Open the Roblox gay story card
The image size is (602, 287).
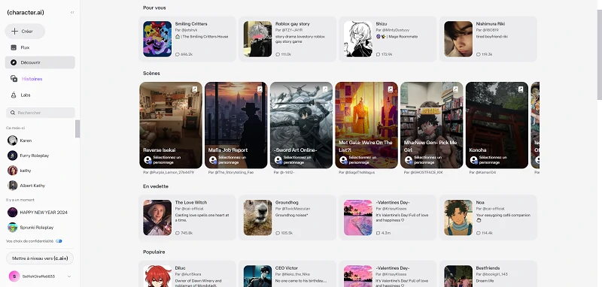click(287, 39)
